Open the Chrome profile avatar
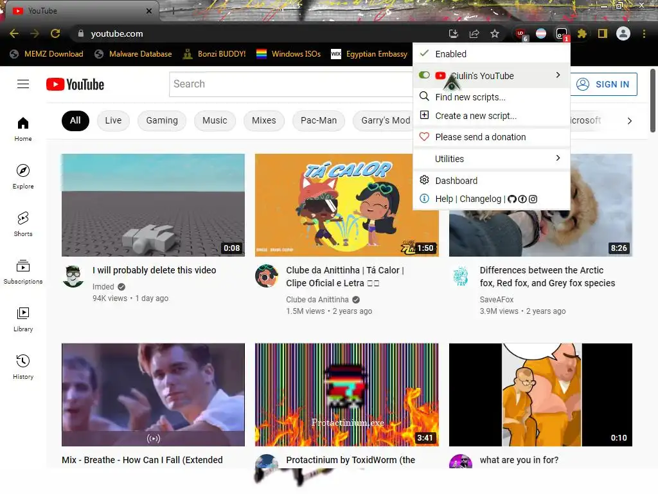 (x=623, y=33)
